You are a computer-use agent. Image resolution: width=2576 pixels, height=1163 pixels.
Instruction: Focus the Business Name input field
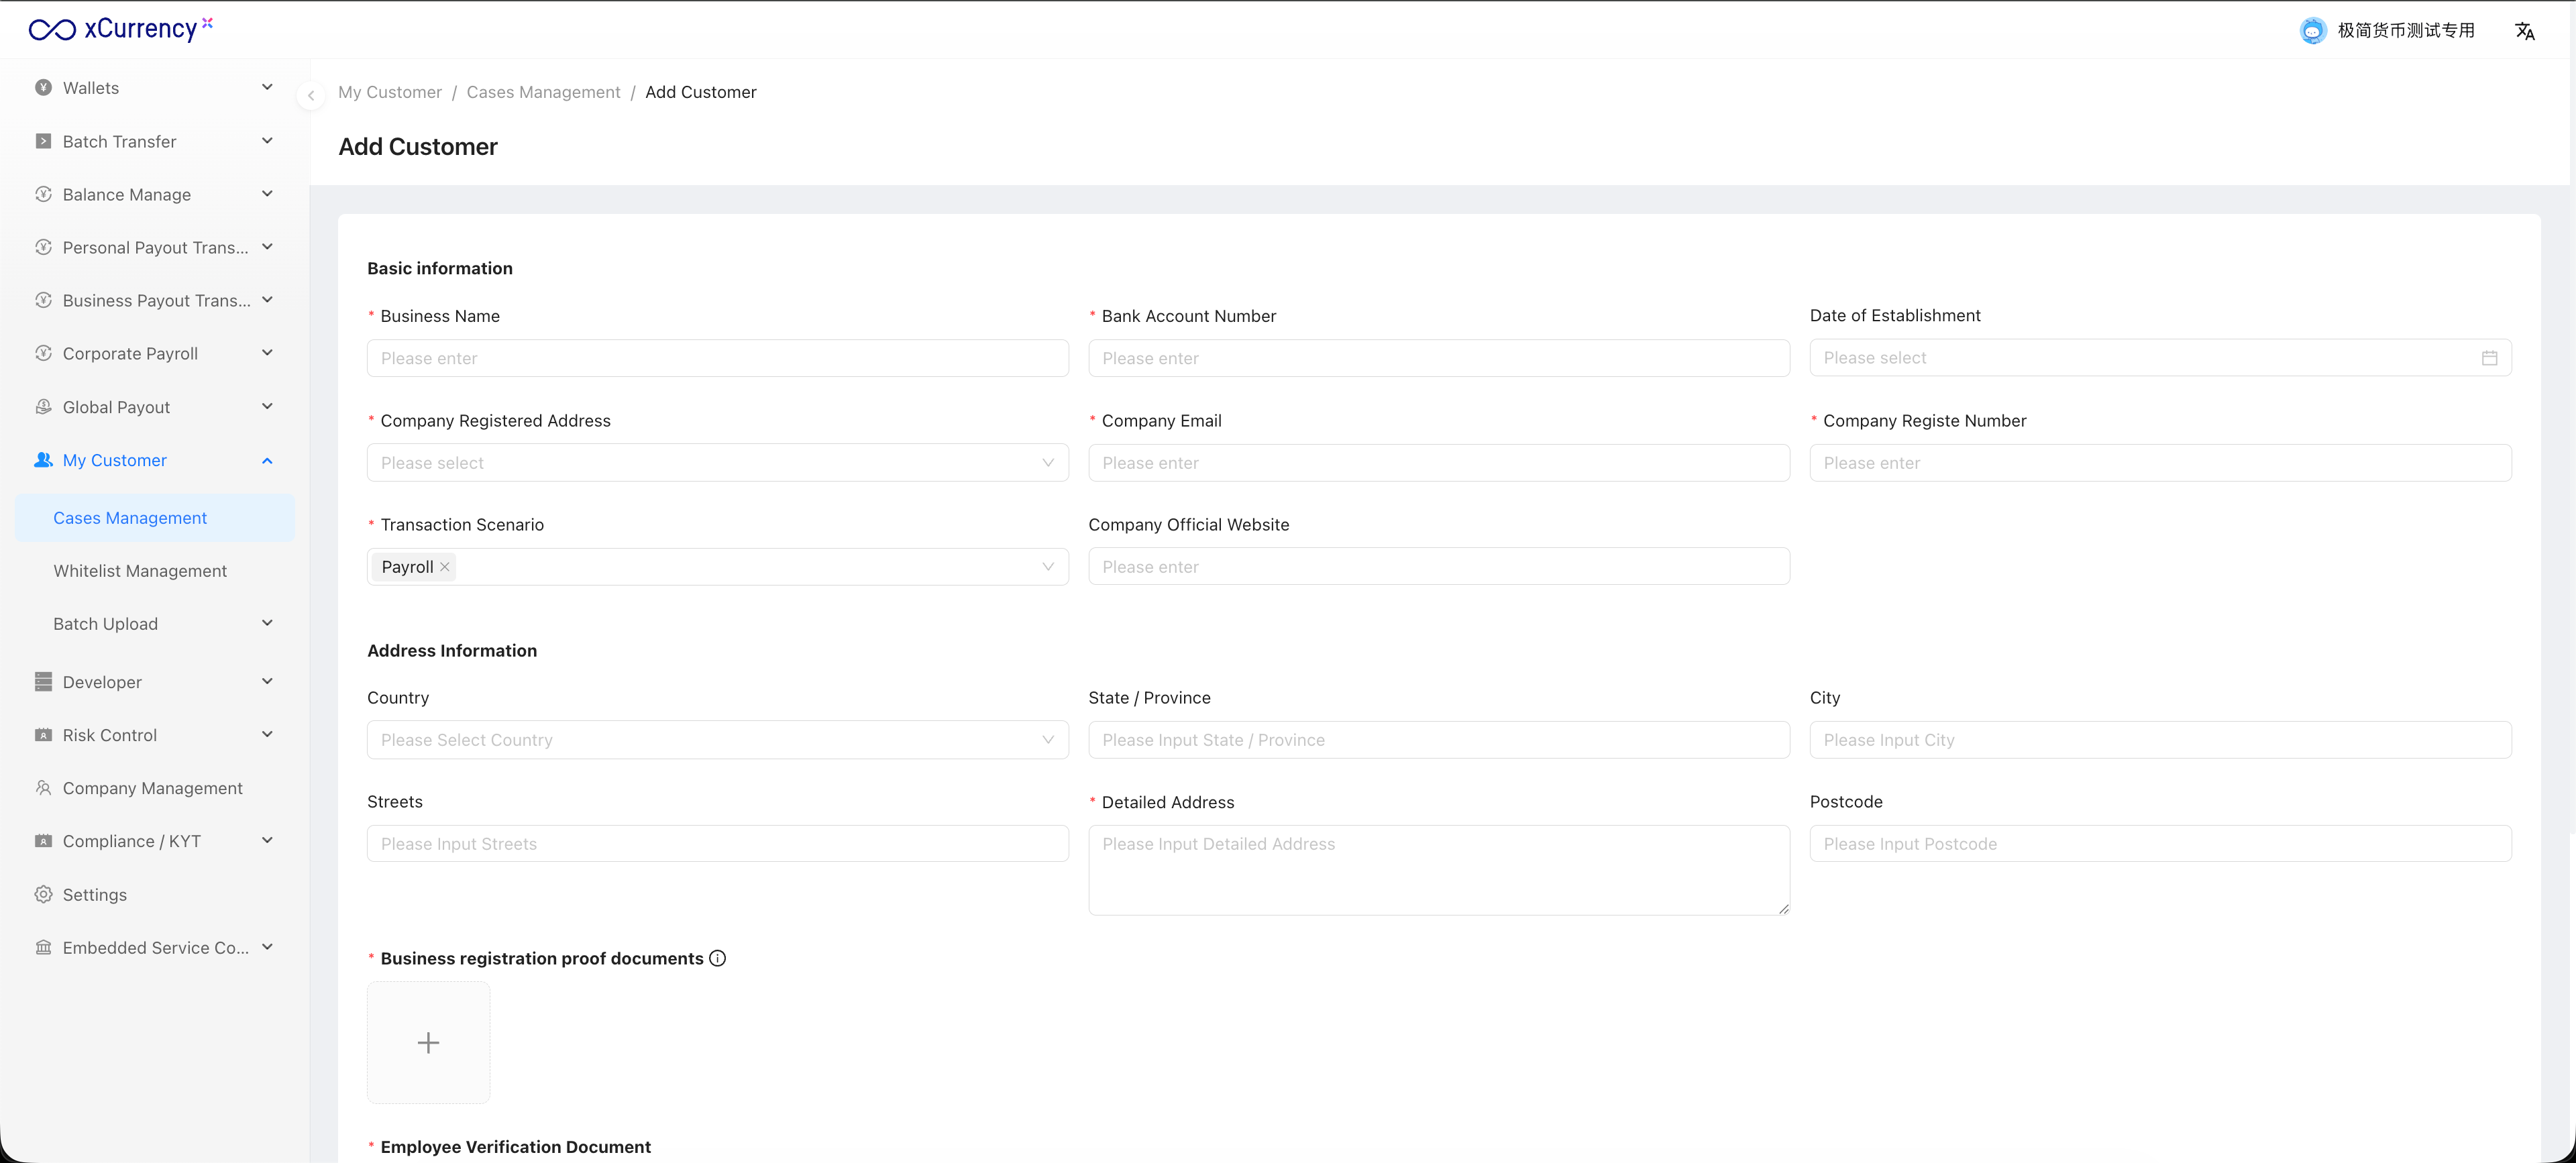tap(717, 358)
